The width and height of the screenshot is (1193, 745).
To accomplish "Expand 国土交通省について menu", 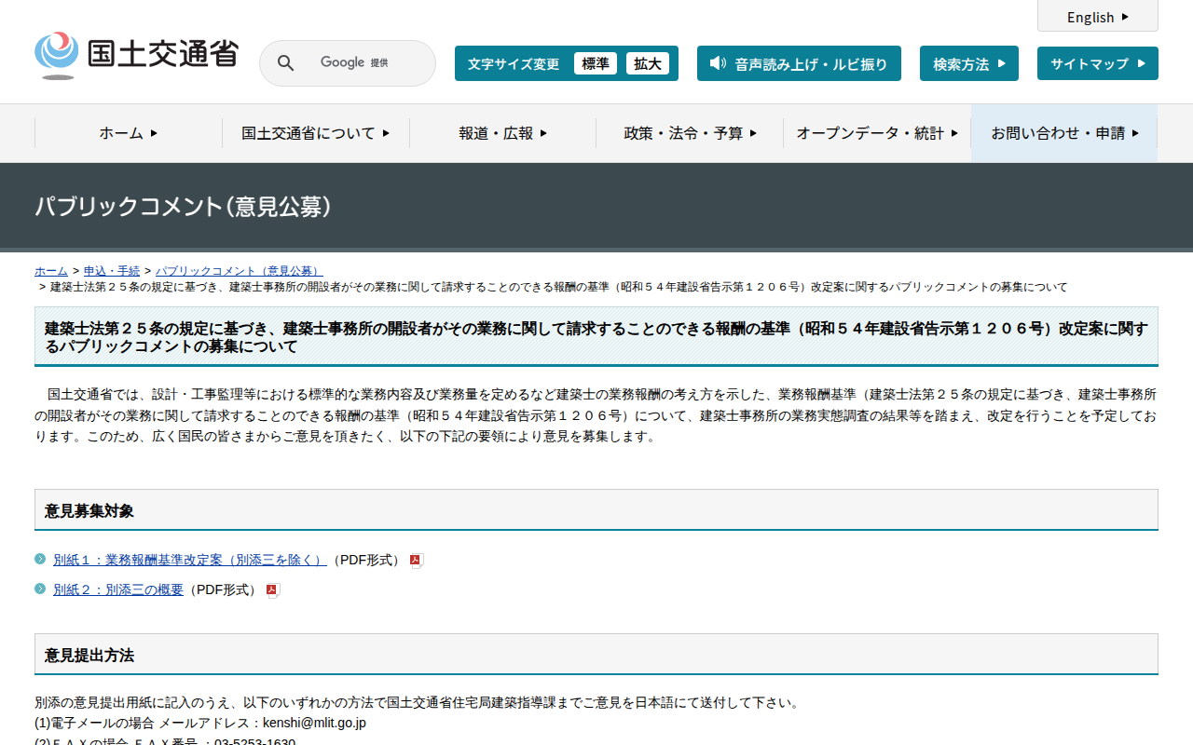I will tap(315, 133).
